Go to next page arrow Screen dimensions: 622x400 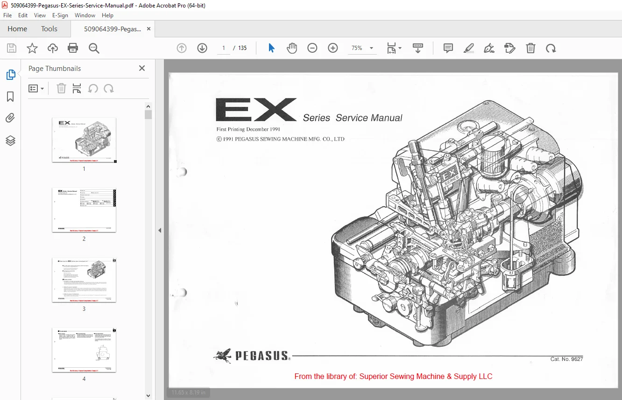(x=202, y=48)
